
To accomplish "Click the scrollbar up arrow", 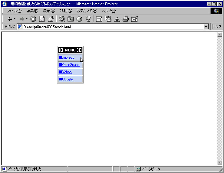I will click(219, 34).
